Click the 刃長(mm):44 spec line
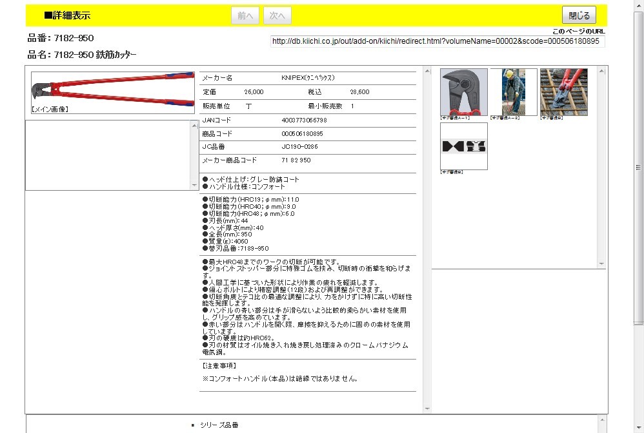The image size is (644, 433). coord(225,220)
